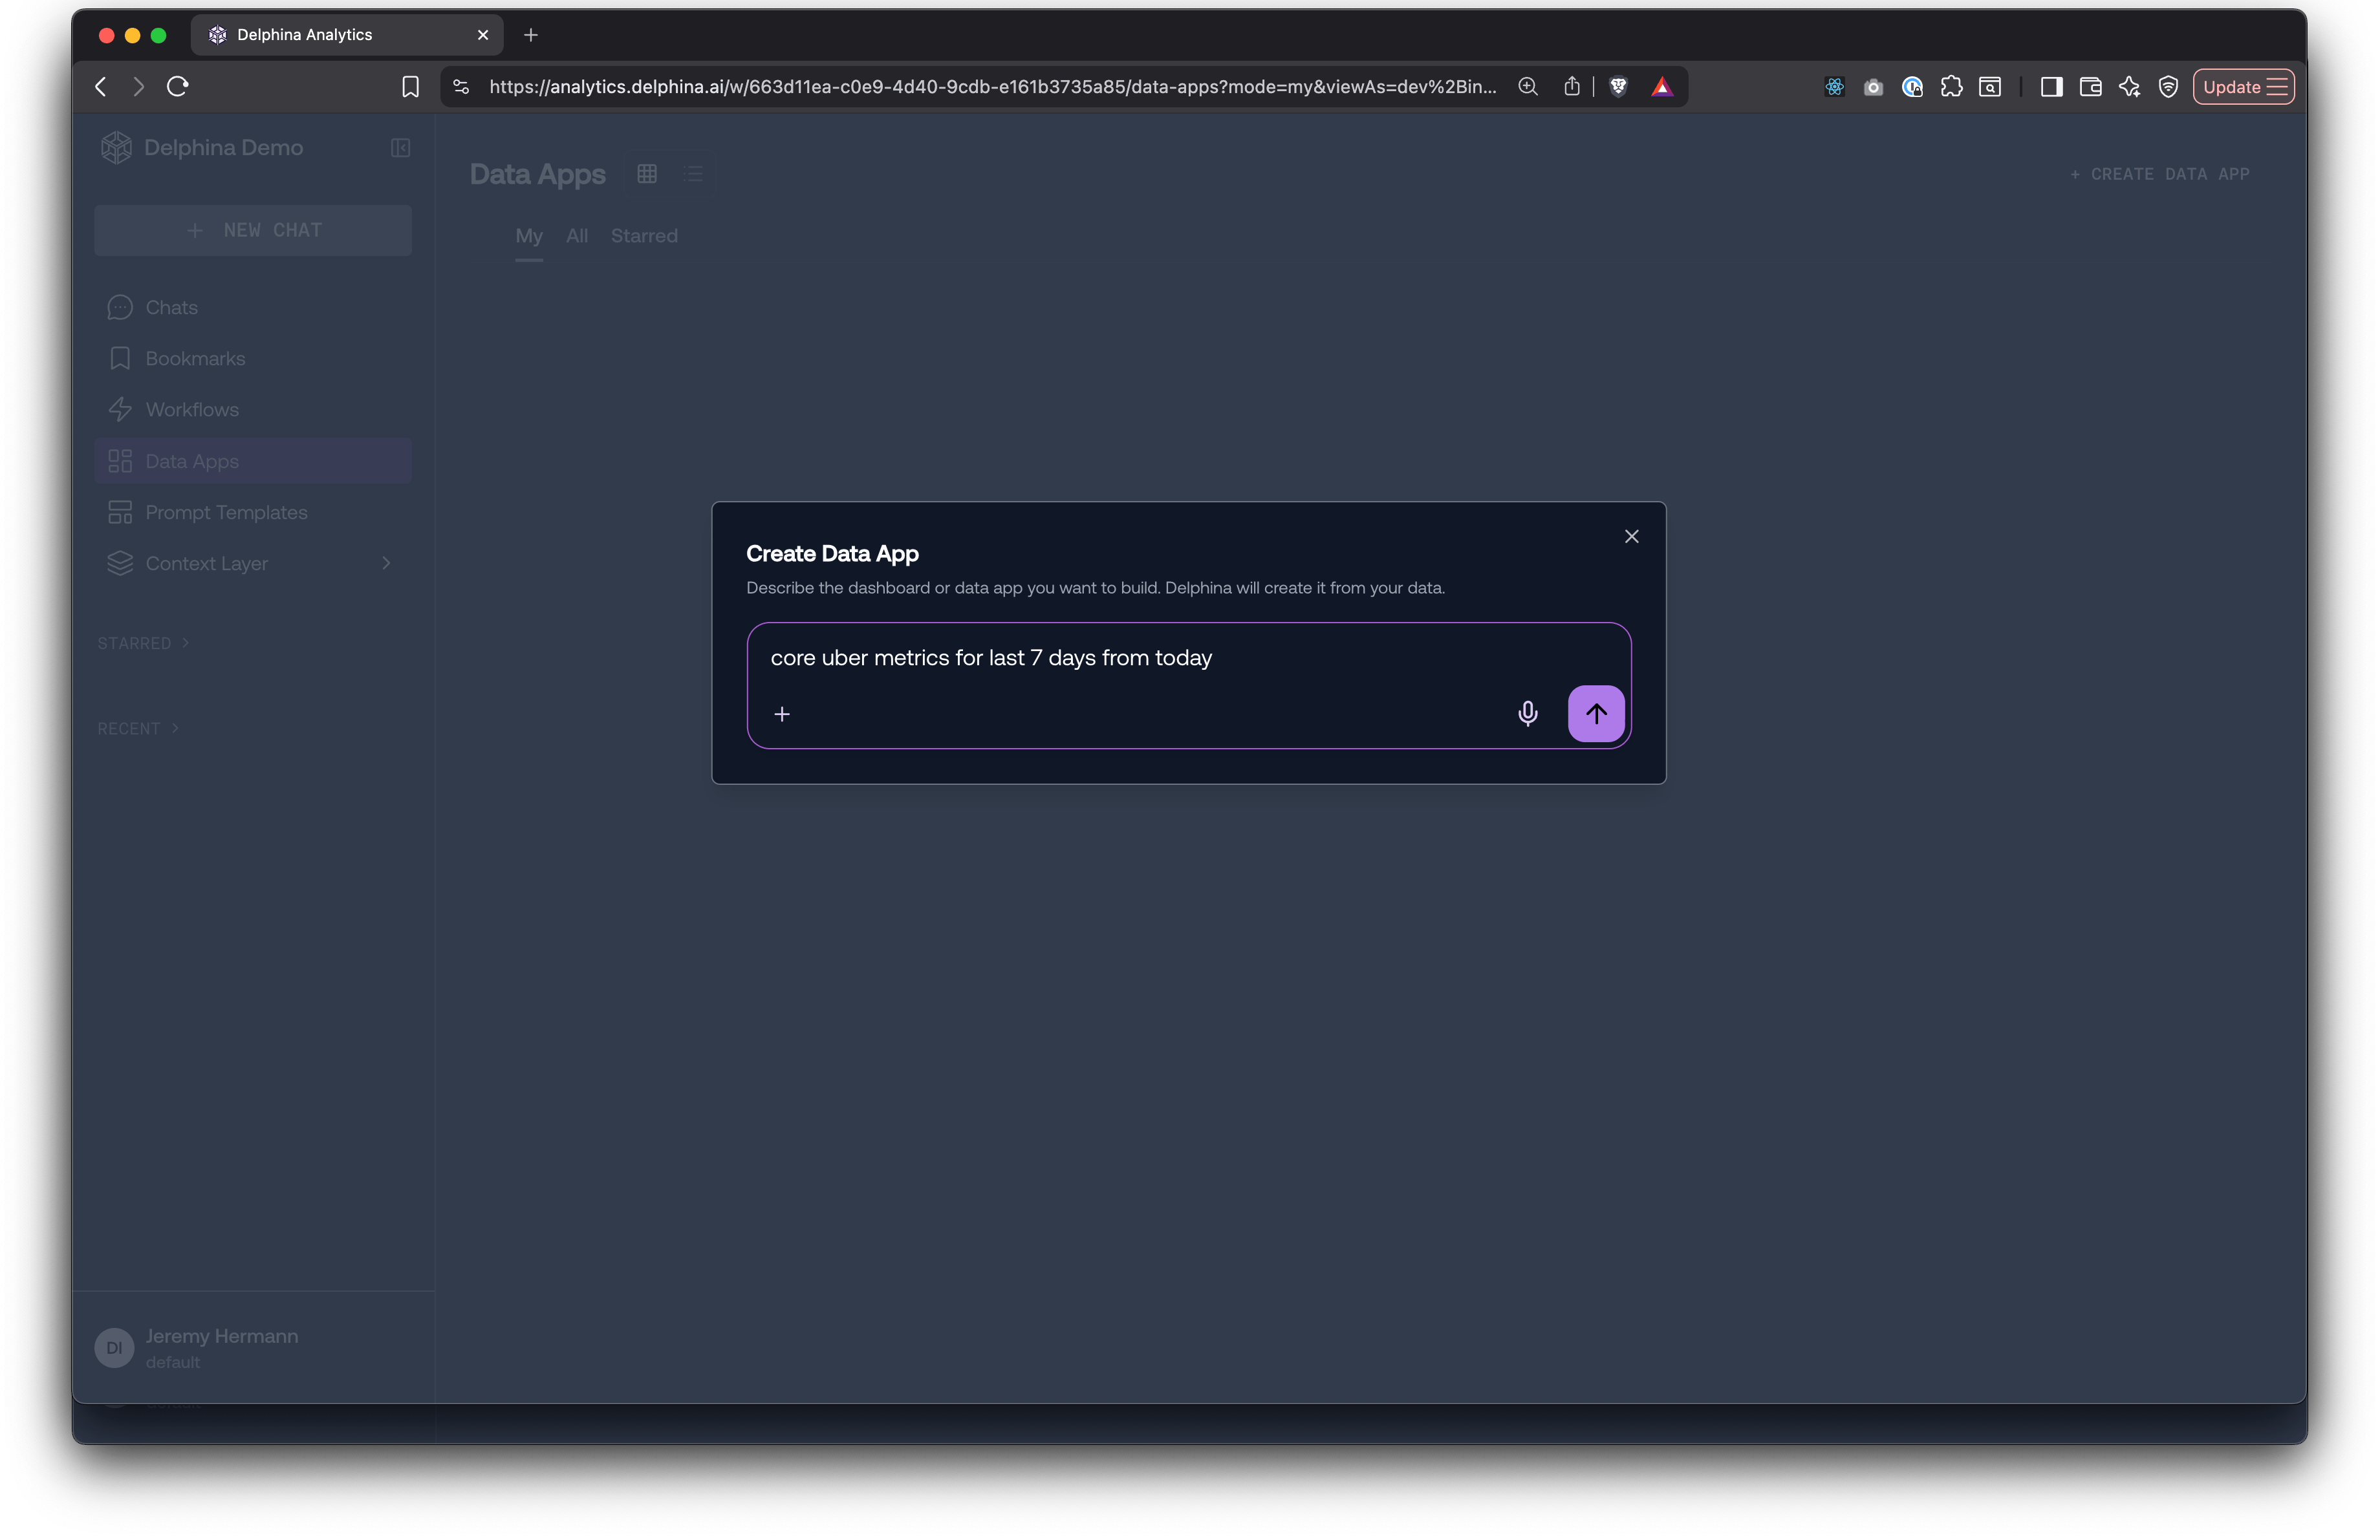This screenshot has height=1540, width=2380.
Task: Select the Starred tab
Action: (x=644, y=236)
